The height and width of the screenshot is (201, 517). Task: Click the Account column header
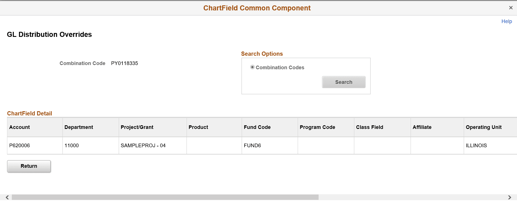click(x=19, y=127)
